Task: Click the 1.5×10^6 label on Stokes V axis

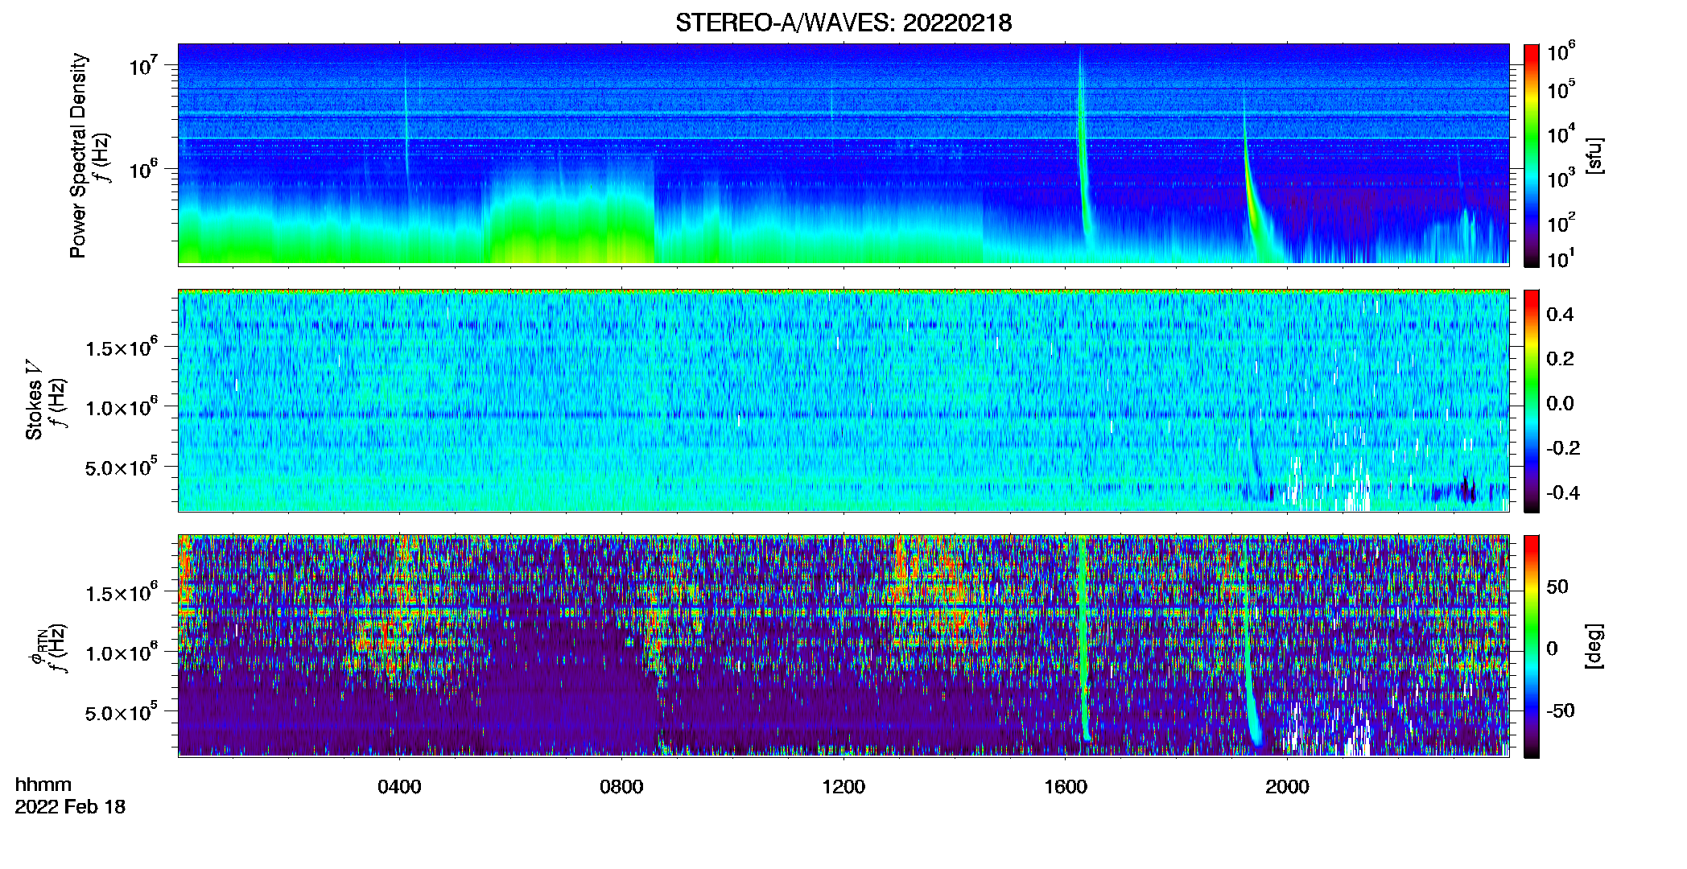Action: coord(122,348)
